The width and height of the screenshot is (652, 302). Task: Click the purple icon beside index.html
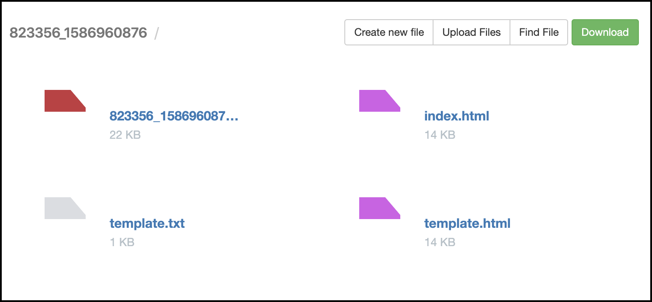pos(379,101)
